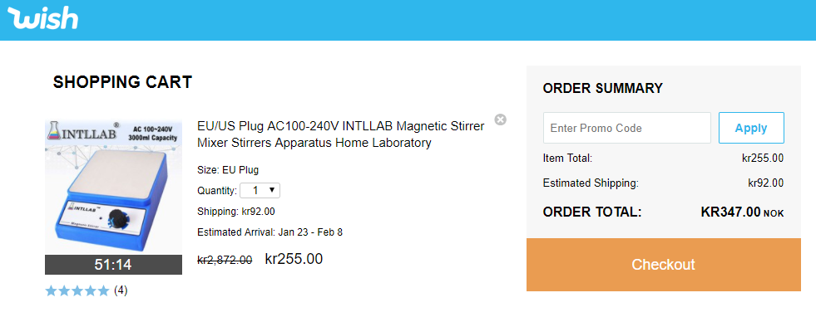This screenshot has height=322, width=816.
Task: Click the Estimated Arrival Jan 23 - Feb 8 text
Action: click(x=270, y=232)
